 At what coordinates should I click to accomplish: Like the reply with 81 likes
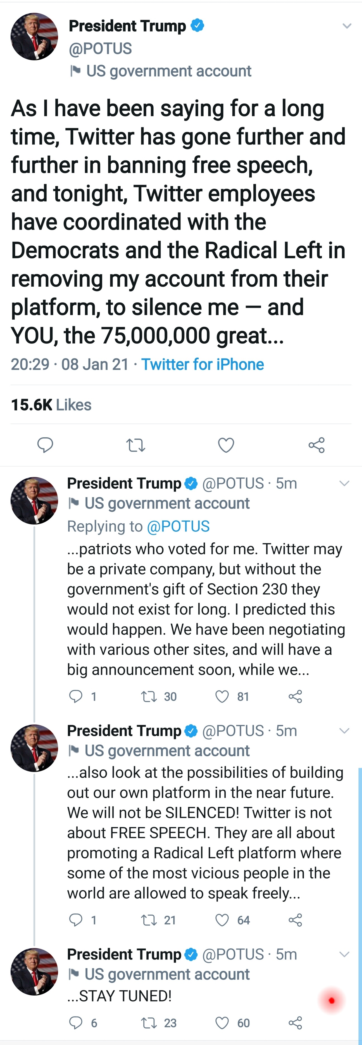(222, 696)
